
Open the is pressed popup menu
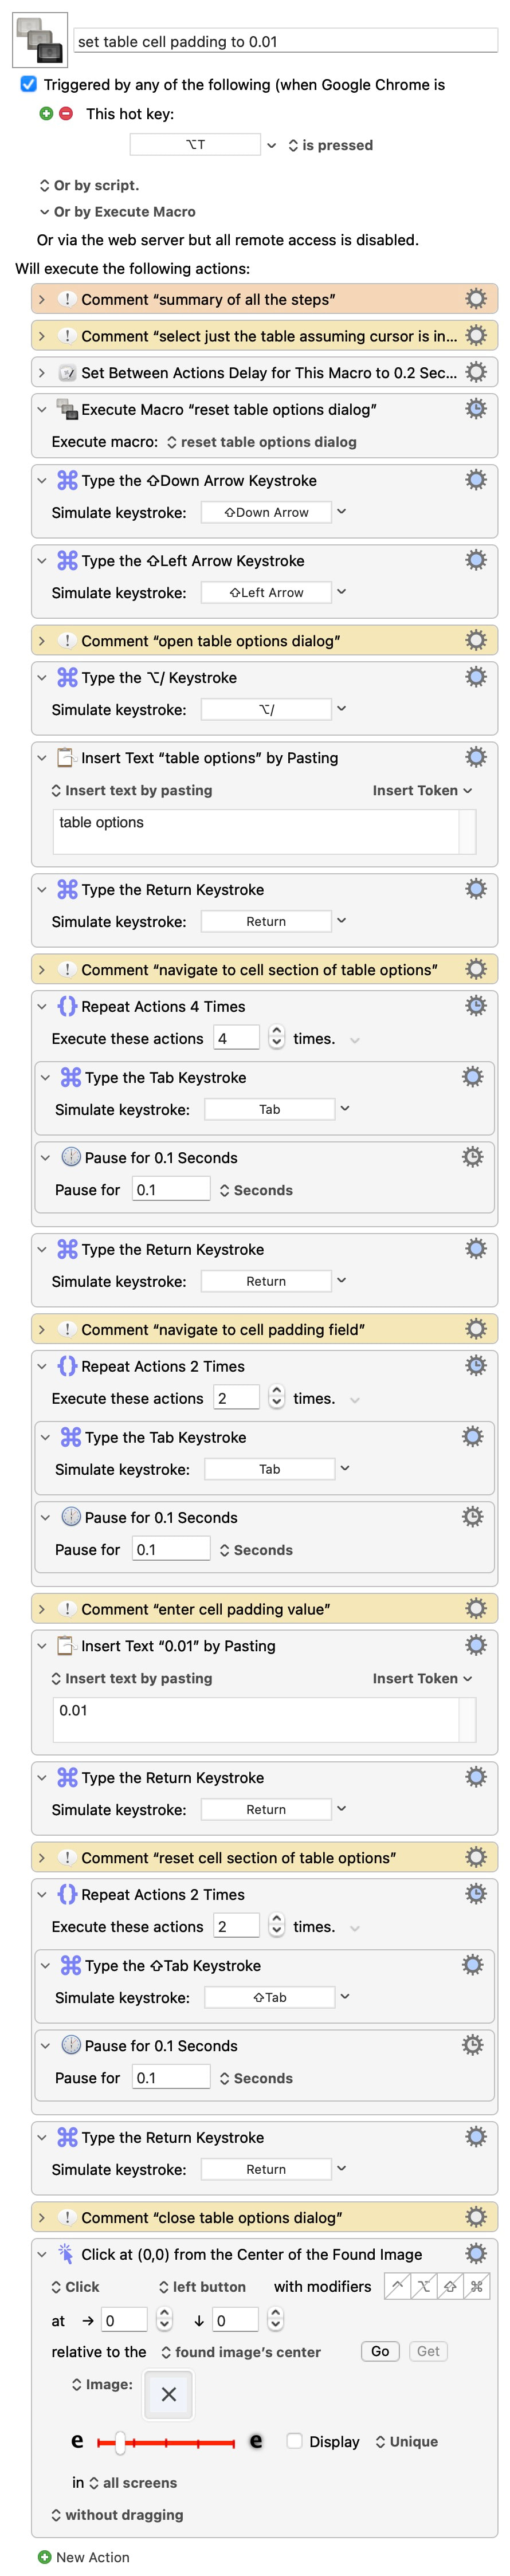click(x=330, y=145)
